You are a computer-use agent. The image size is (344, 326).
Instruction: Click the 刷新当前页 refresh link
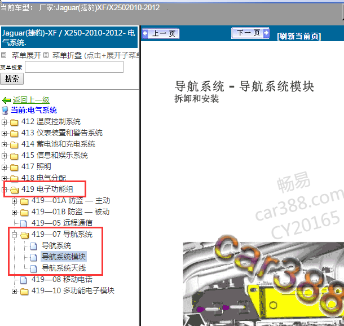pyautogui.click(x=299, y=36)
